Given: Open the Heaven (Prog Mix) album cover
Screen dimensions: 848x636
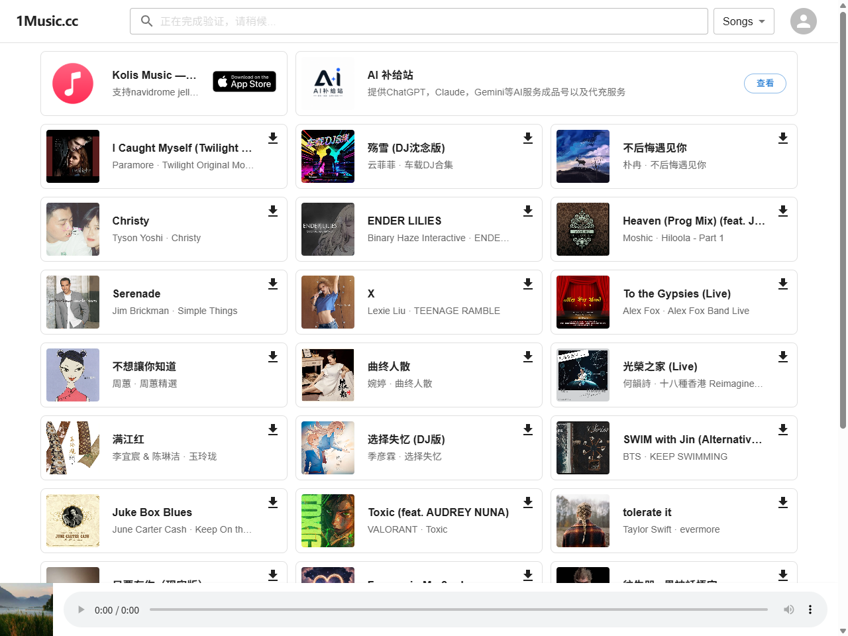Looking at the screenshot, I should pyautogui.click(x=583, y=229).
